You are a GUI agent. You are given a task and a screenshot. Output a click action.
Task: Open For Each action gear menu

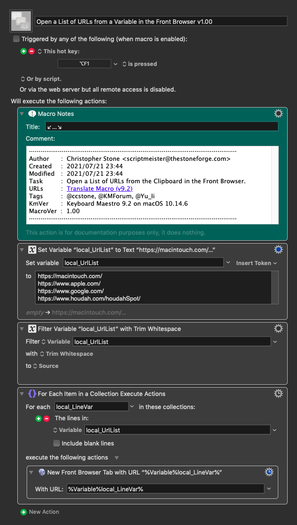(278, 394)
